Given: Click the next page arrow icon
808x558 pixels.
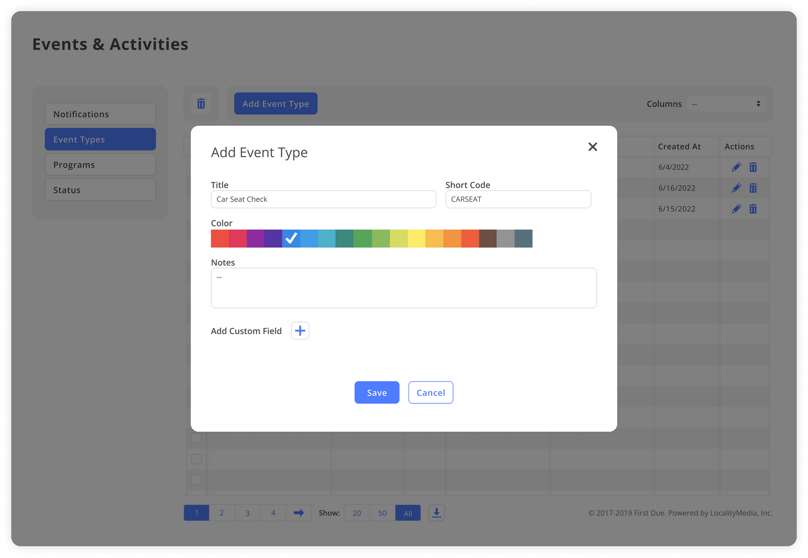Looking at the screenshot, I should [x=298, y=512].
